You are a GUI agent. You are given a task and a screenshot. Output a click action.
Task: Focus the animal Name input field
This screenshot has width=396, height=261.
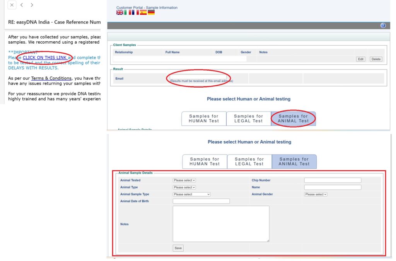(333, 187)
